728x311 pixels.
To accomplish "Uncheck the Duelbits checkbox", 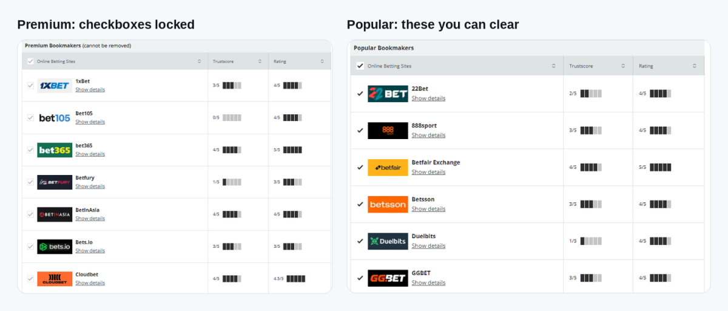I will tap(360, 241).
